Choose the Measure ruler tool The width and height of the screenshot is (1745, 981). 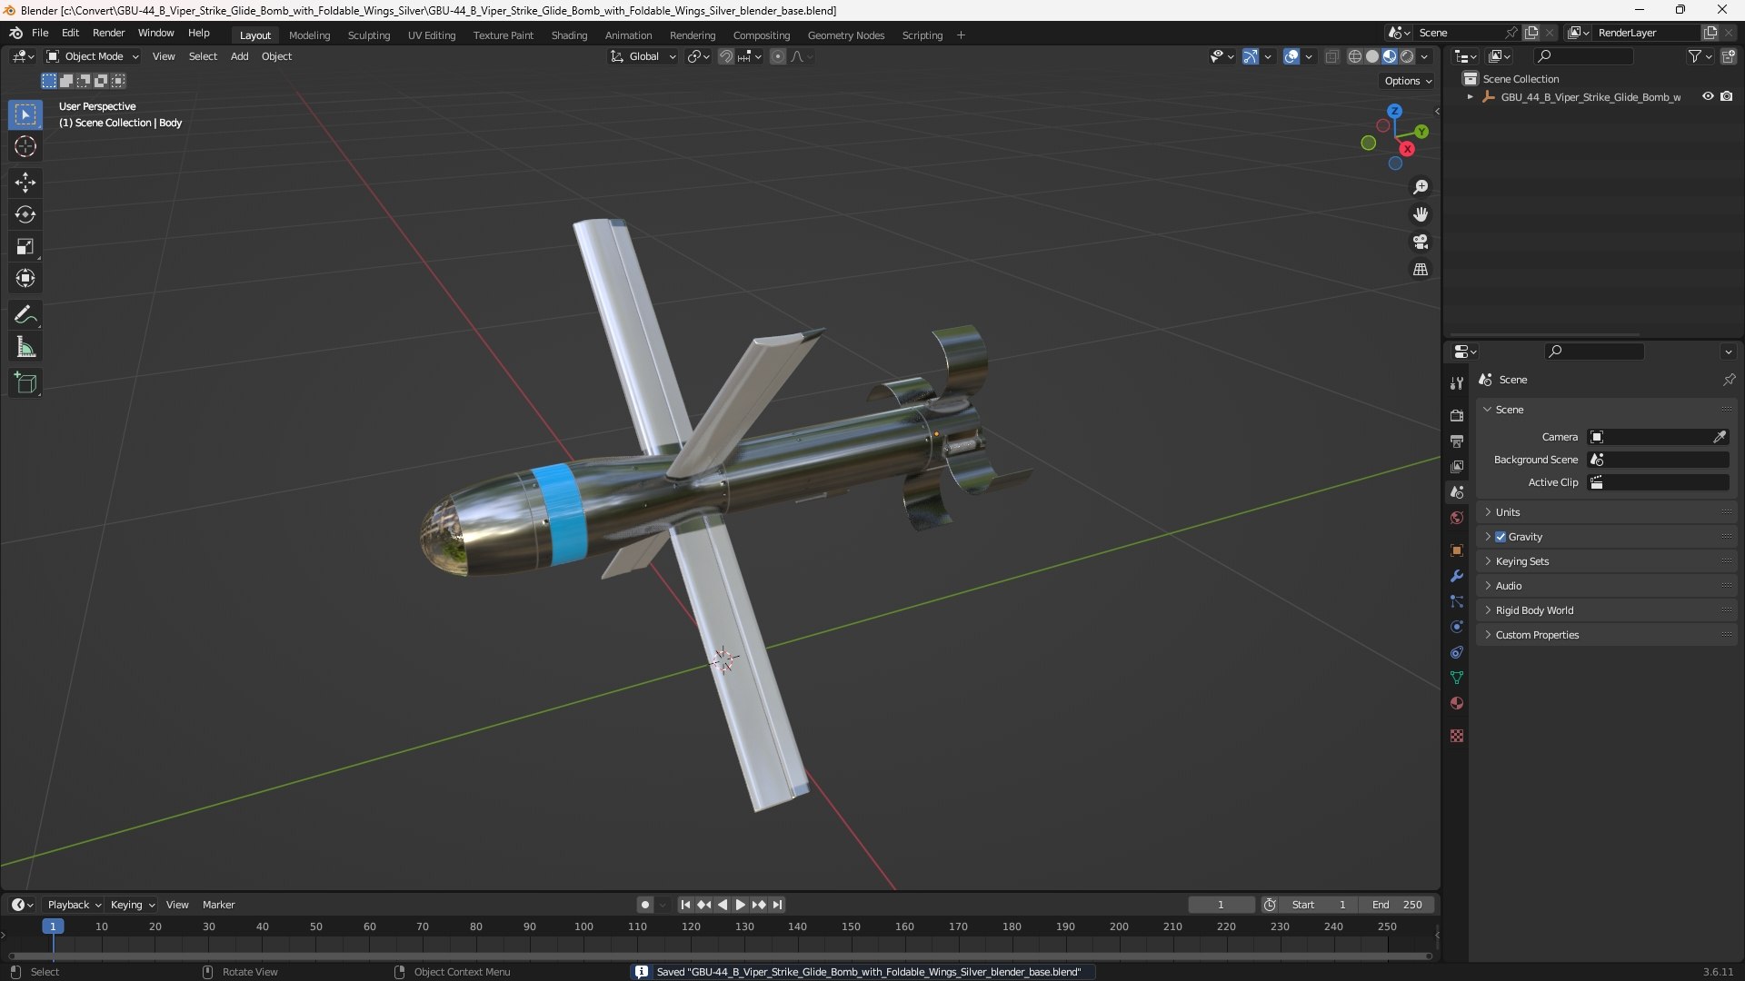(x=25, y=347)
